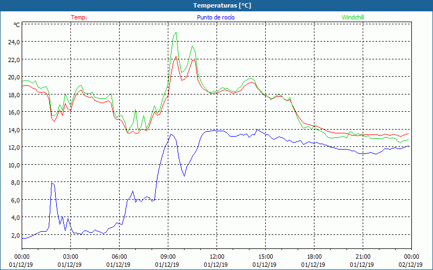Viewport: 433px width, 270px height.
Task: Click the '21:00' time axis label
Action: 363,257
